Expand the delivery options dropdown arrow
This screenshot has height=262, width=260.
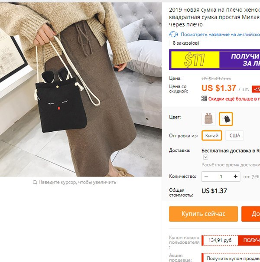pos(205,157)
